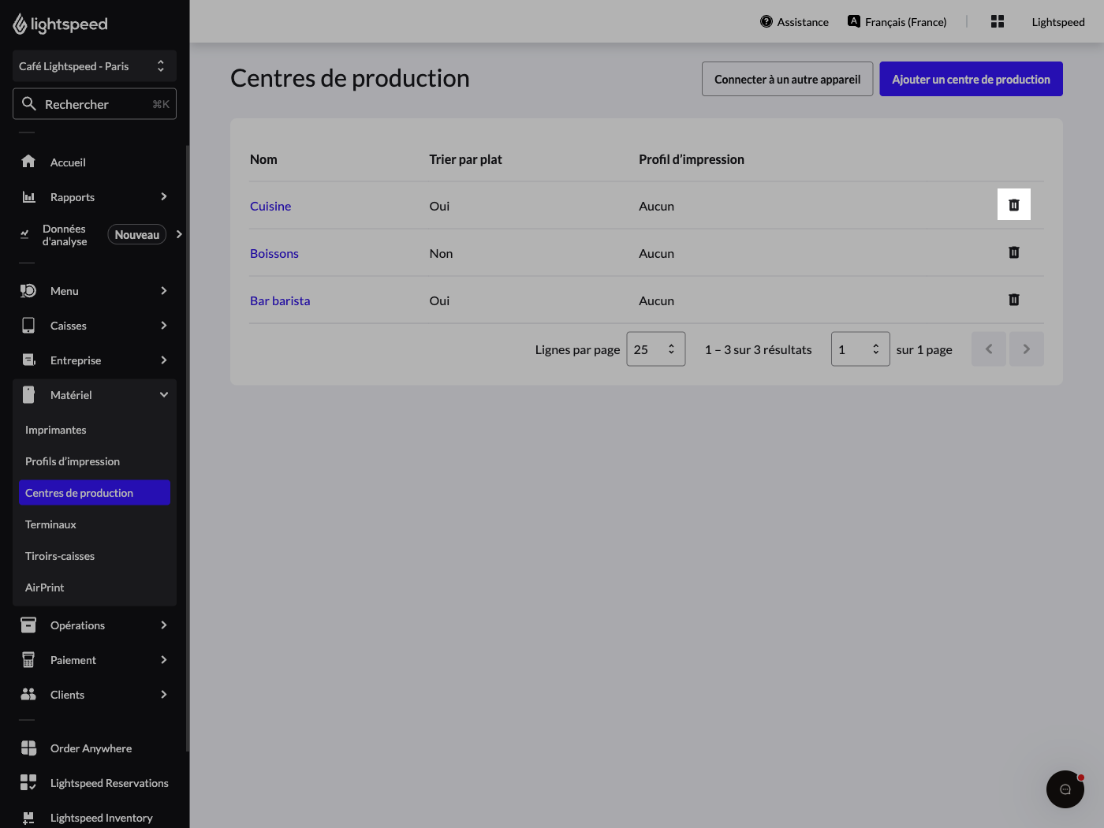This screenshot has height=828, width=1104.
Task: Open the chat support bubble
Action: pos(1065,789)
